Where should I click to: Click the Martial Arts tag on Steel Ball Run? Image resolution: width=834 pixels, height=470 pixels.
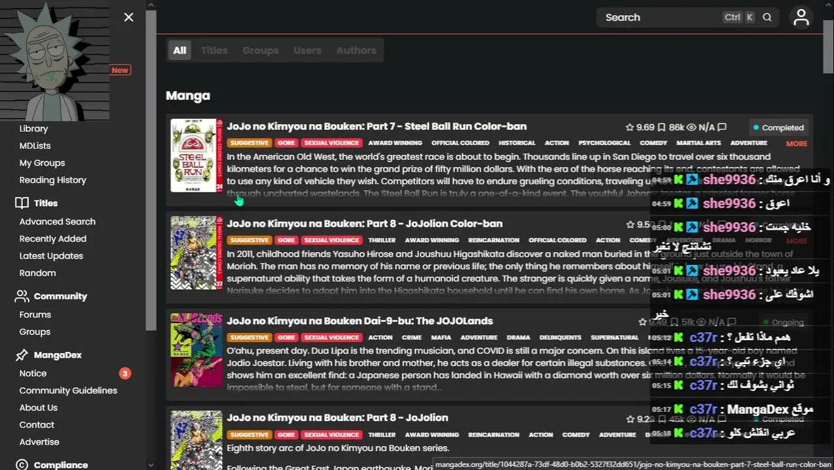(698, 143)
